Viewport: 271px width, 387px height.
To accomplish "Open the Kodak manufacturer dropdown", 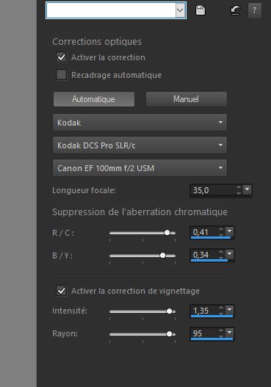I will (x=140, y=123).
